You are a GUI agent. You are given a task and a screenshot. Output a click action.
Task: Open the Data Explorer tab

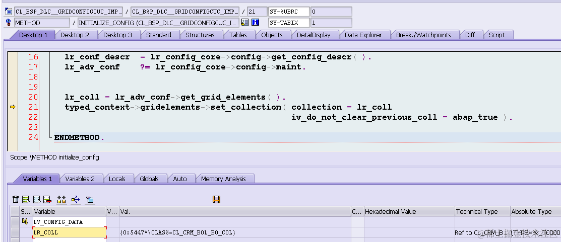pyautogui.click(x=363, y=35)
